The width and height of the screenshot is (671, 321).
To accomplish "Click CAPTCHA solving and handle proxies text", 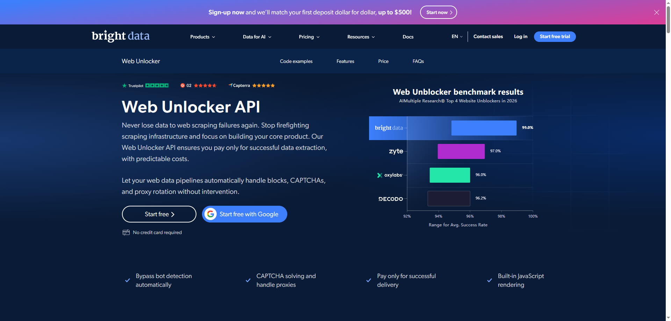I will [x=286, y=280].
